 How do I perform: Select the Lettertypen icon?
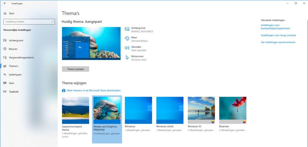[x=5, y=75]
